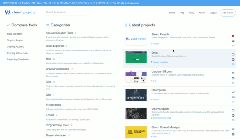Image resolution: width=240 pixels, height=139 pixels.
Task: Open the Strimi project title
Action: [155, 53]
